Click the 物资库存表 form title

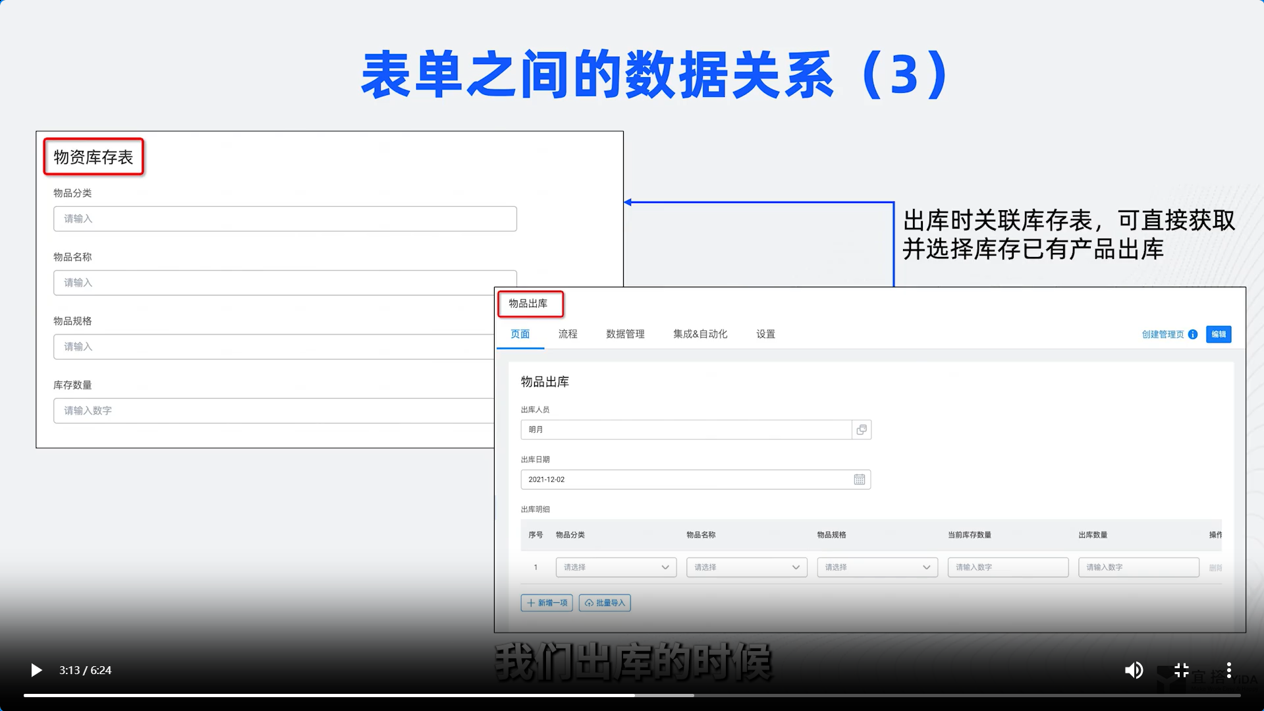click(x=94, y=157)
